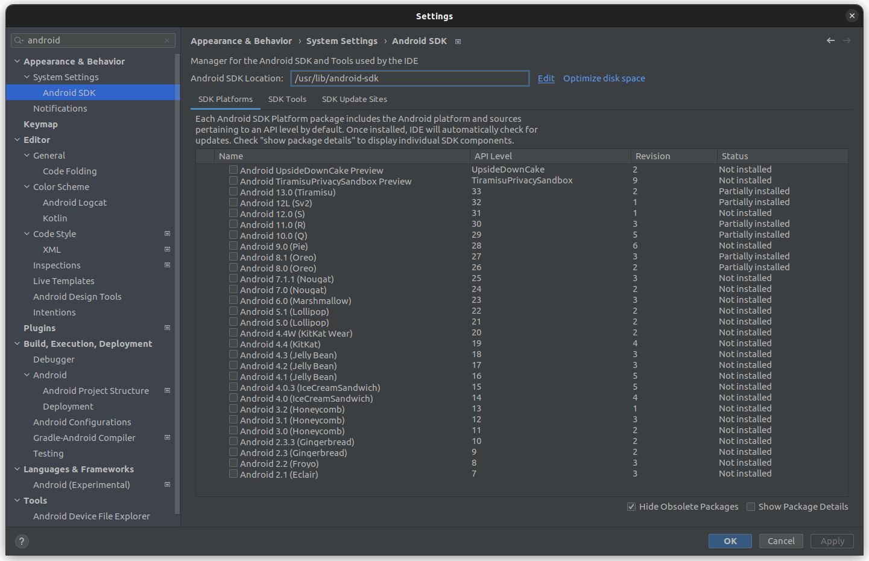Click project icon beside Gradle-Android Compiler

pyautogui.click(x=168, y=437)
